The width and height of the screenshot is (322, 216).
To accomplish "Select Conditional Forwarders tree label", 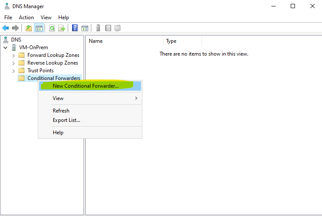I will (x=54, y=78).
